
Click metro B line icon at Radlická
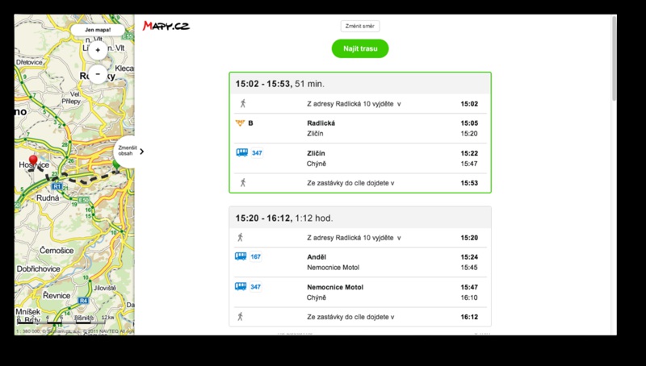point(240,123)
